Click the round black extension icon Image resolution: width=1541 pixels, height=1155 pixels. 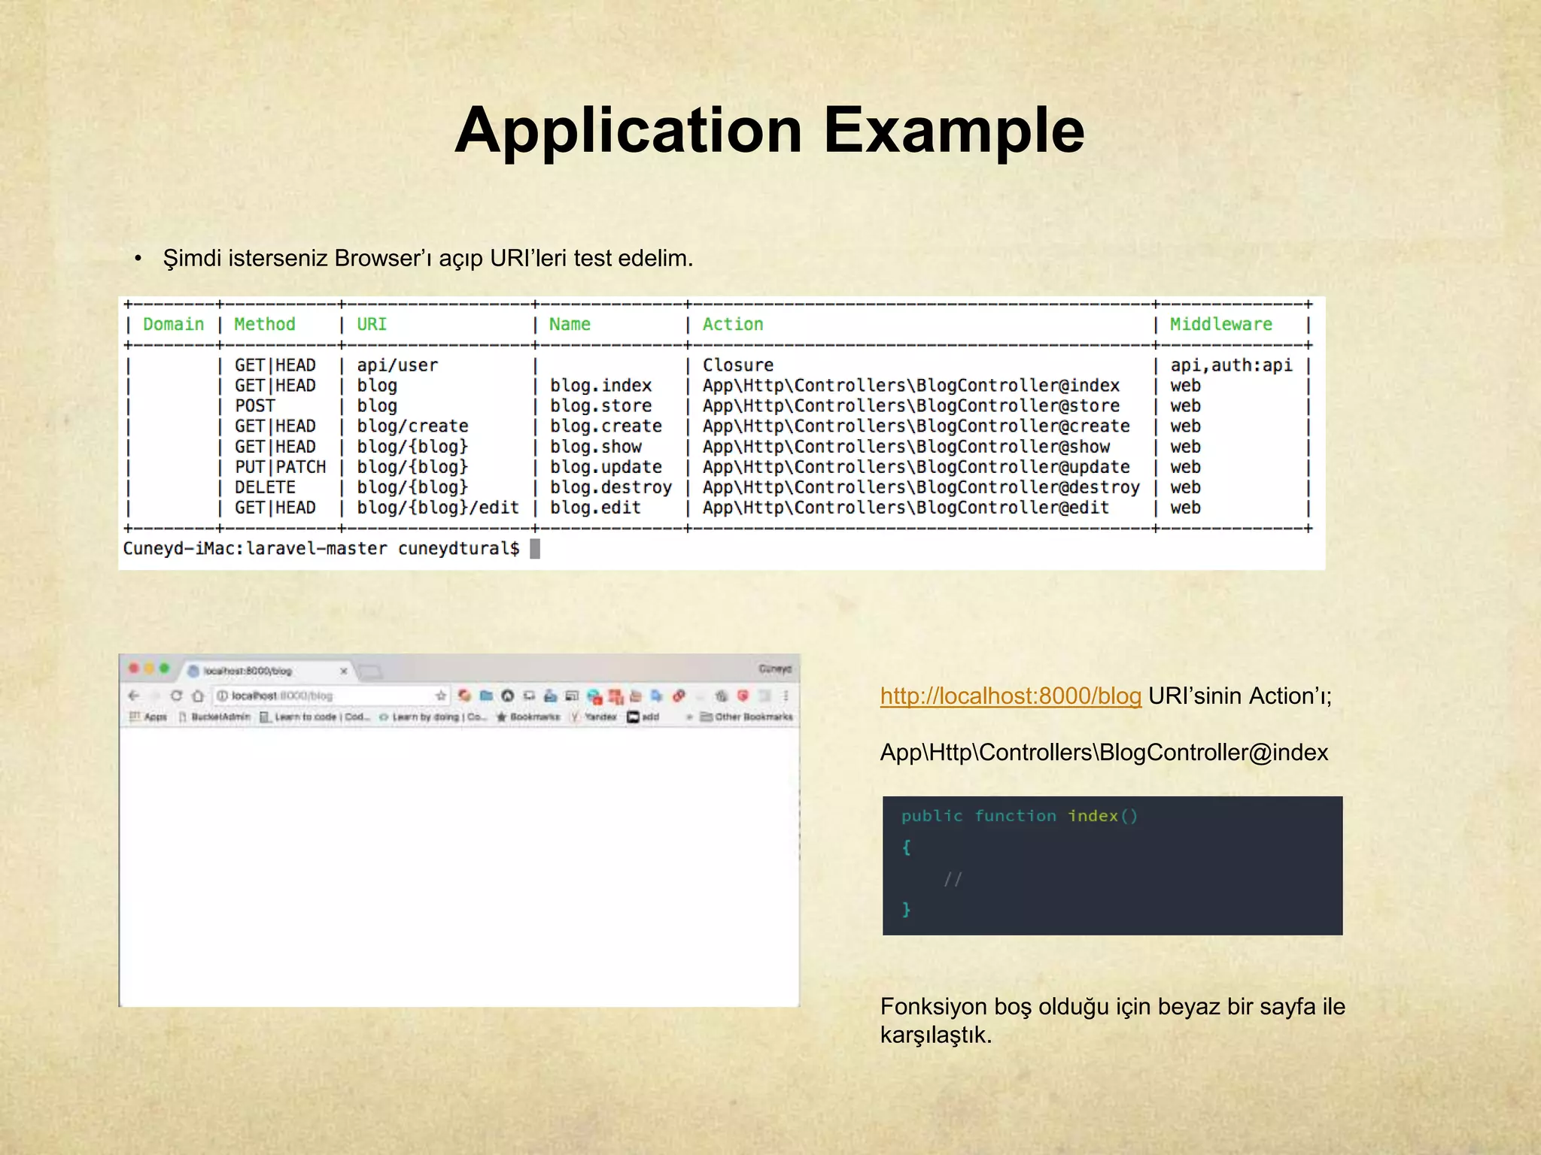point(508,696)
